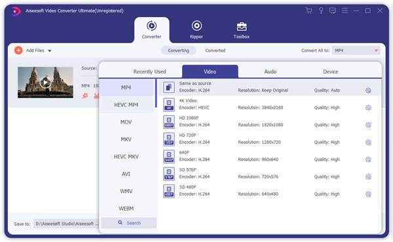Screen dimensions: 393x242
Task: Open settings gear for Same as source
Action: (368, 90)
